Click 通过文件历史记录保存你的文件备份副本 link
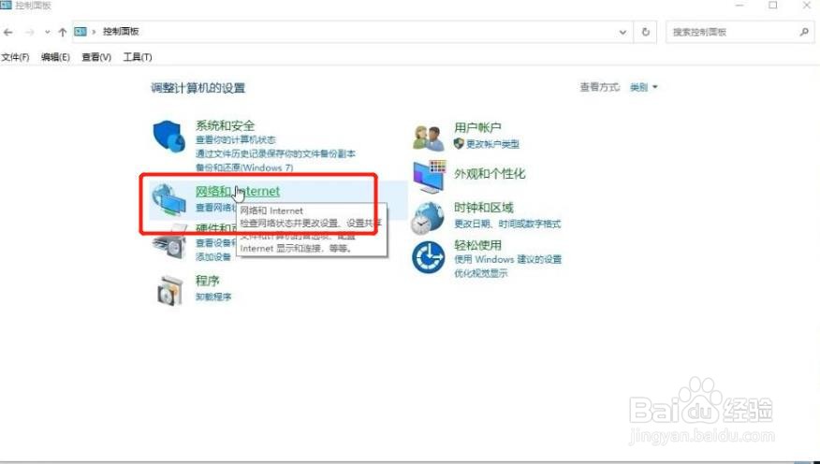 pyautogui.click(x=275, y=154)
